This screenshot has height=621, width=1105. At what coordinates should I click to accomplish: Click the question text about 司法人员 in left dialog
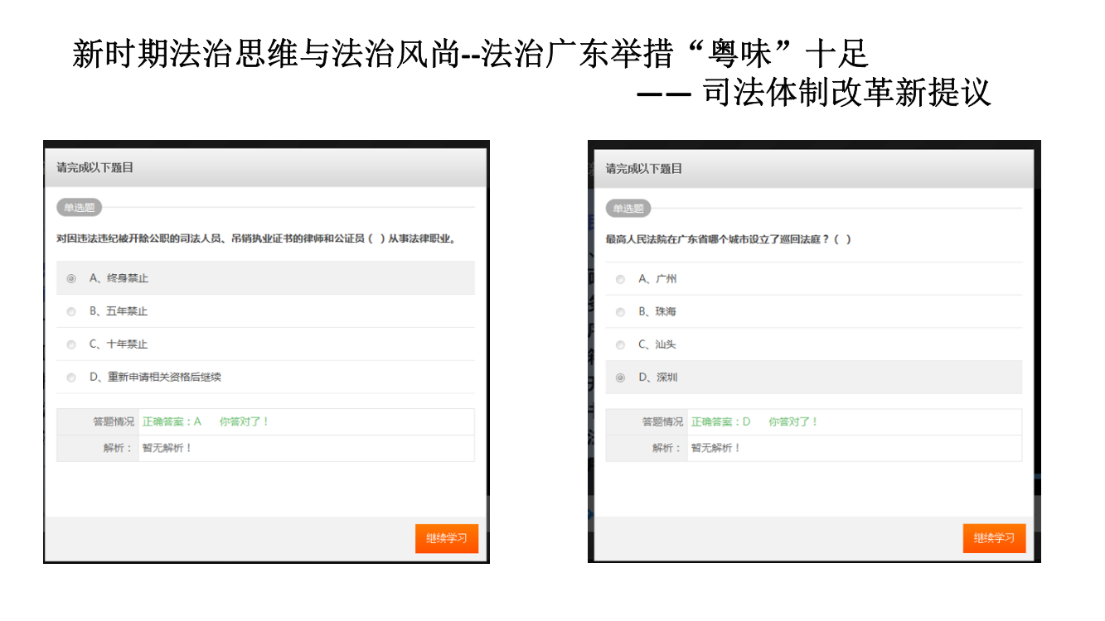(257, 238)
